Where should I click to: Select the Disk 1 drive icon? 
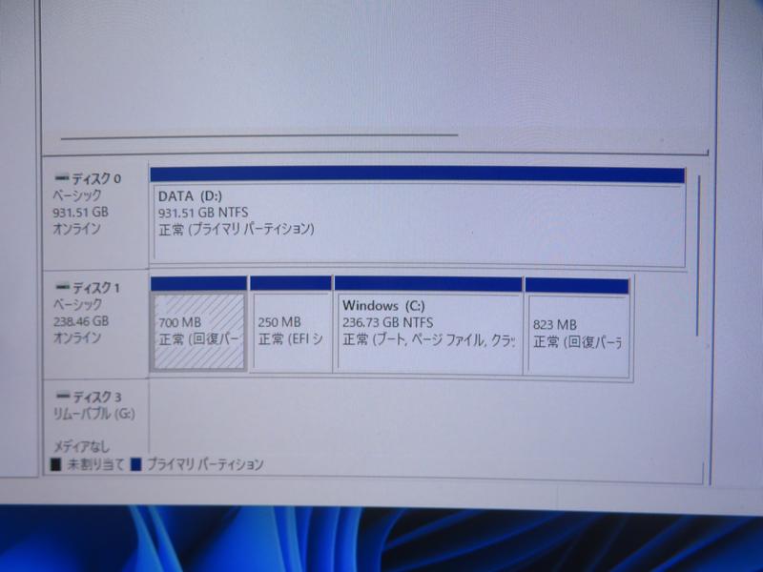click(x=63, y=286)
